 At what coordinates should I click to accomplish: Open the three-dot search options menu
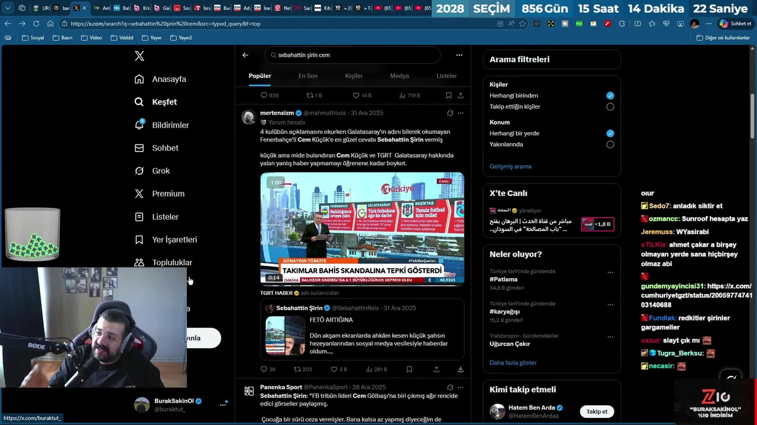point(459,55)
